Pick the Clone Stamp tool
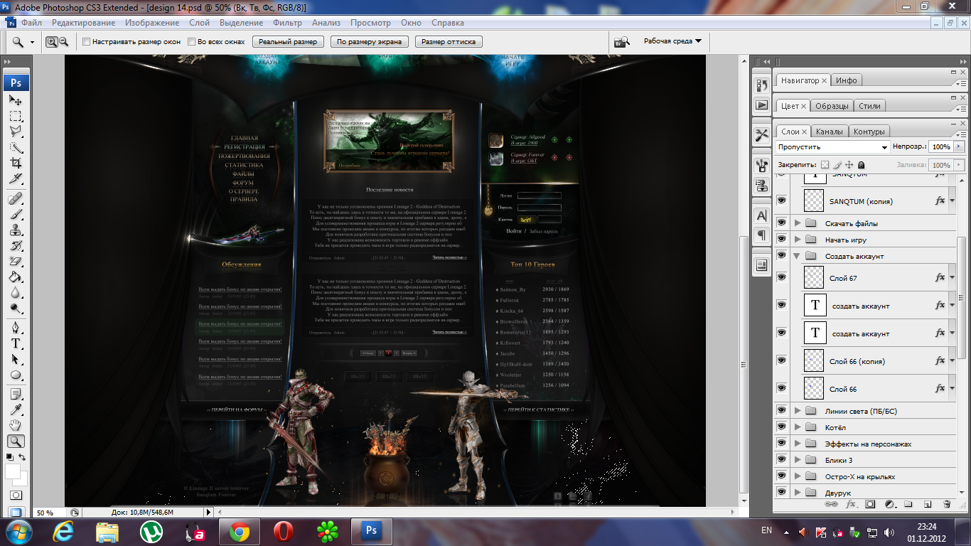971x546 pixels. (x=16, y=230)
